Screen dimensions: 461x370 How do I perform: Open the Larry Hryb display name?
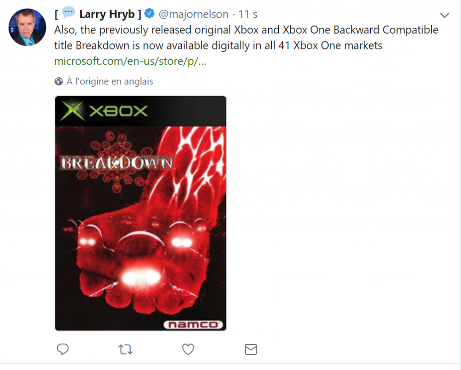pyautogui.click(x=107, y=14)
